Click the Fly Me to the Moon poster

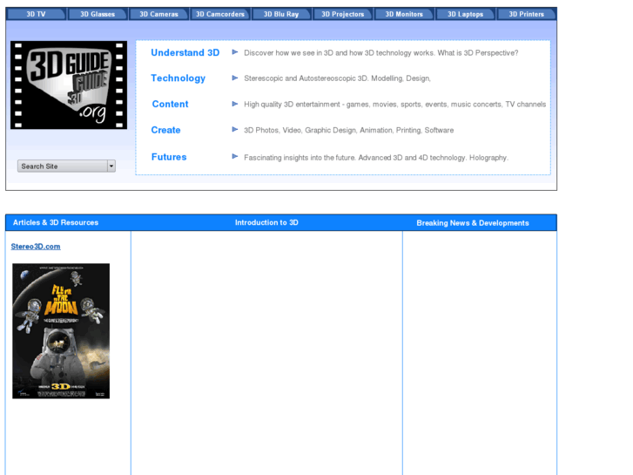click(x=61, y=331)
